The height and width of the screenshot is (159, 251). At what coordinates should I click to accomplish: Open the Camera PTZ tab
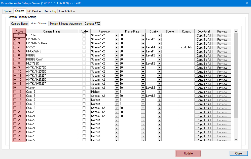[x=92, y=24]
